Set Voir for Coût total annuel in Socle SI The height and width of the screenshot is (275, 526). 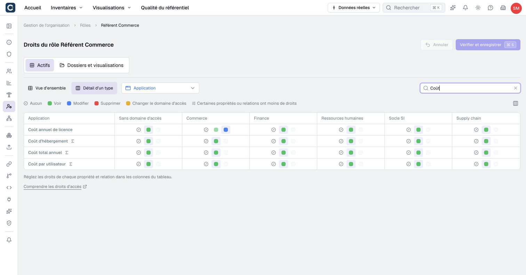click(x=419, y=153)
